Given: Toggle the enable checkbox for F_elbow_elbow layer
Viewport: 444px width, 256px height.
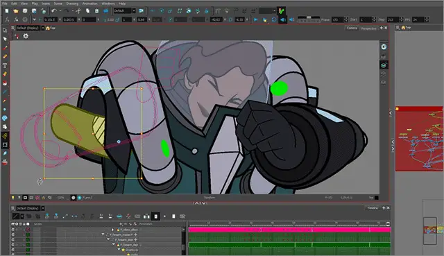Looking at the screenshot, I should click(12, 230).
